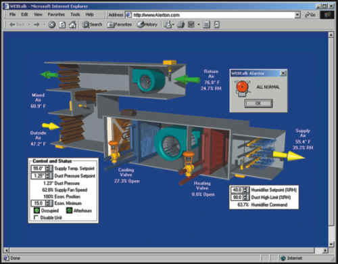Click the Refresh page icon
Screen dimensions: 338x264
(x=62, y=24)
